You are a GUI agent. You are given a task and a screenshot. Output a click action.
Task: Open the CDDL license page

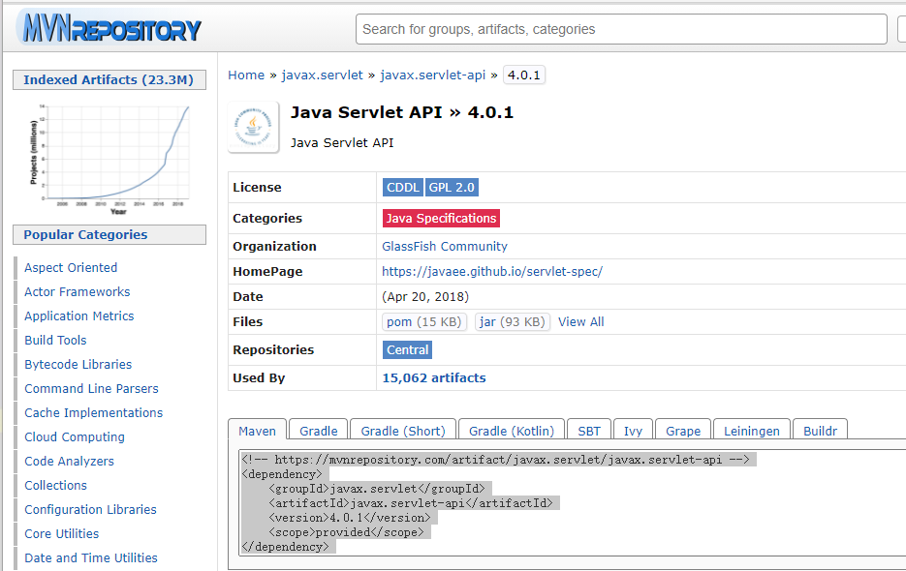coord(402,187)
